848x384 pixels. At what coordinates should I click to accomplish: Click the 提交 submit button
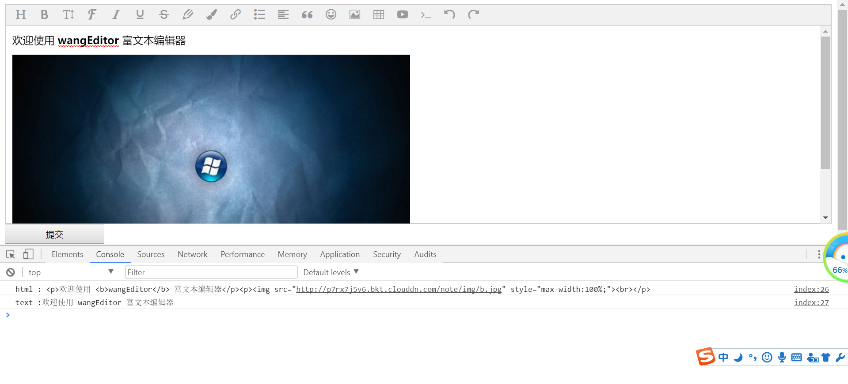[x=55, y=235]
